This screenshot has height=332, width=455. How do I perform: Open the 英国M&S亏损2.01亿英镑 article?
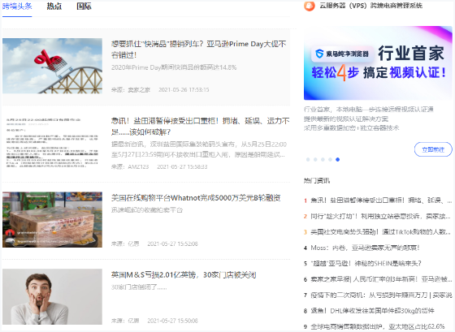pos(184,275)
